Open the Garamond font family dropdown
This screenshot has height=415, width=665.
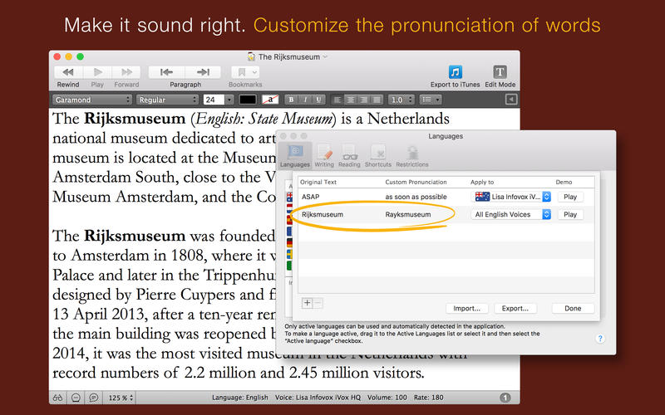click(92, 100)
